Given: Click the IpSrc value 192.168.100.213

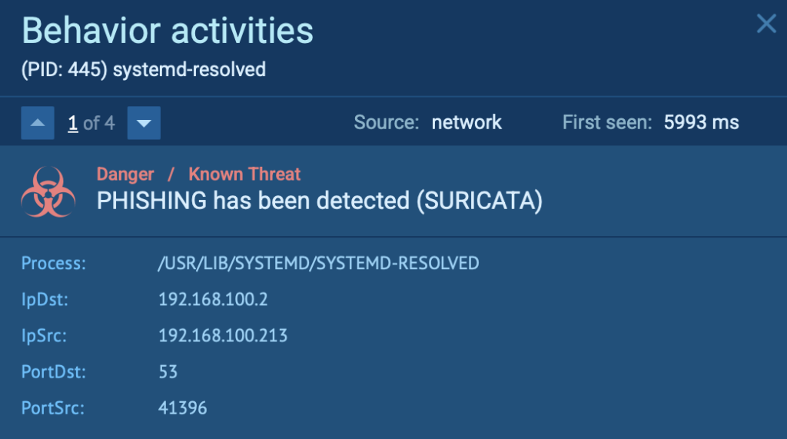Looking at the screenshot, I should [x=223, y=335].
